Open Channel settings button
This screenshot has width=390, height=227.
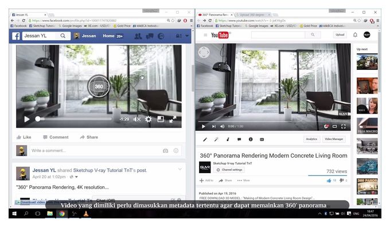click(x=229, y=170)
